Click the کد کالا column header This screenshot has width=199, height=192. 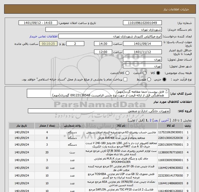click(171, 126)
